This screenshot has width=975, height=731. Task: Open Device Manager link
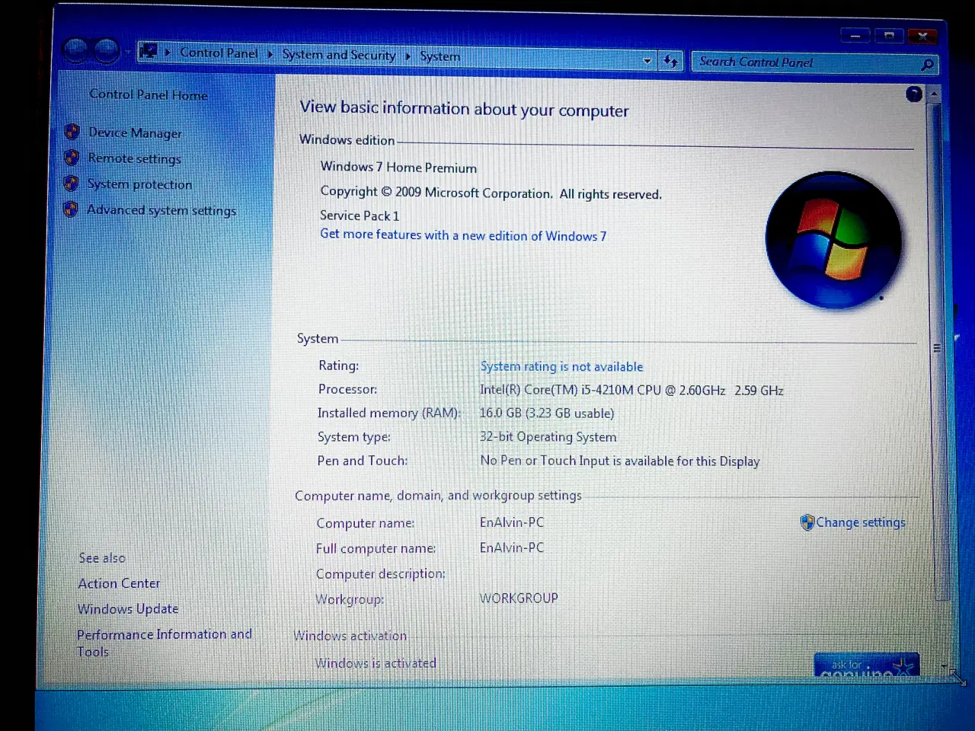point(135,132)
